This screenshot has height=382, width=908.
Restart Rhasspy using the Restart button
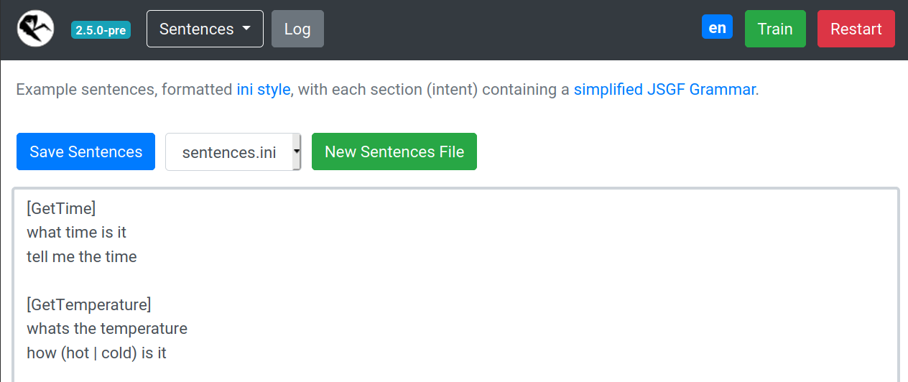[x=856, y=29]
